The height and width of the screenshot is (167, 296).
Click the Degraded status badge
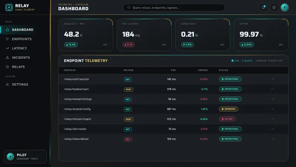(229, 109)
